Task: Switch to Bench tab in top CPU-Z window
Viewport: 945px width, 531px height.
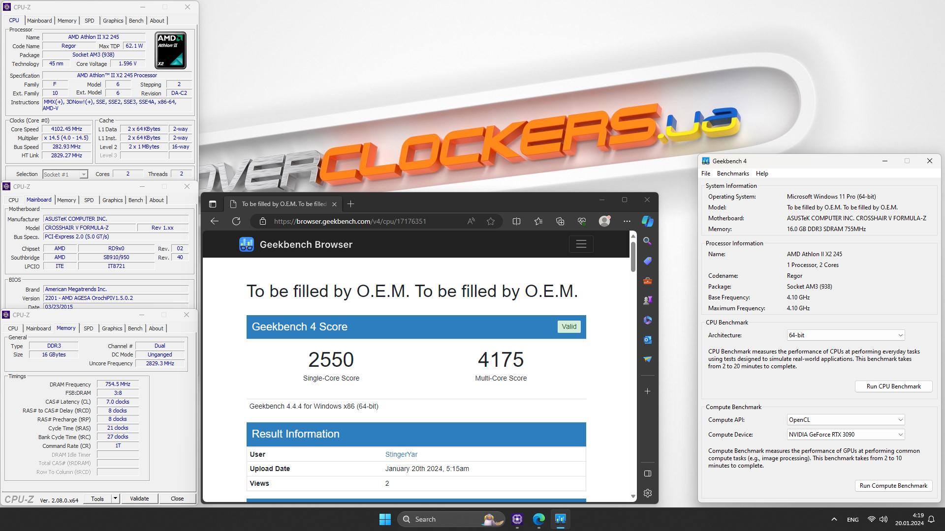Action: pyautogui.click(x=136, y=21)
